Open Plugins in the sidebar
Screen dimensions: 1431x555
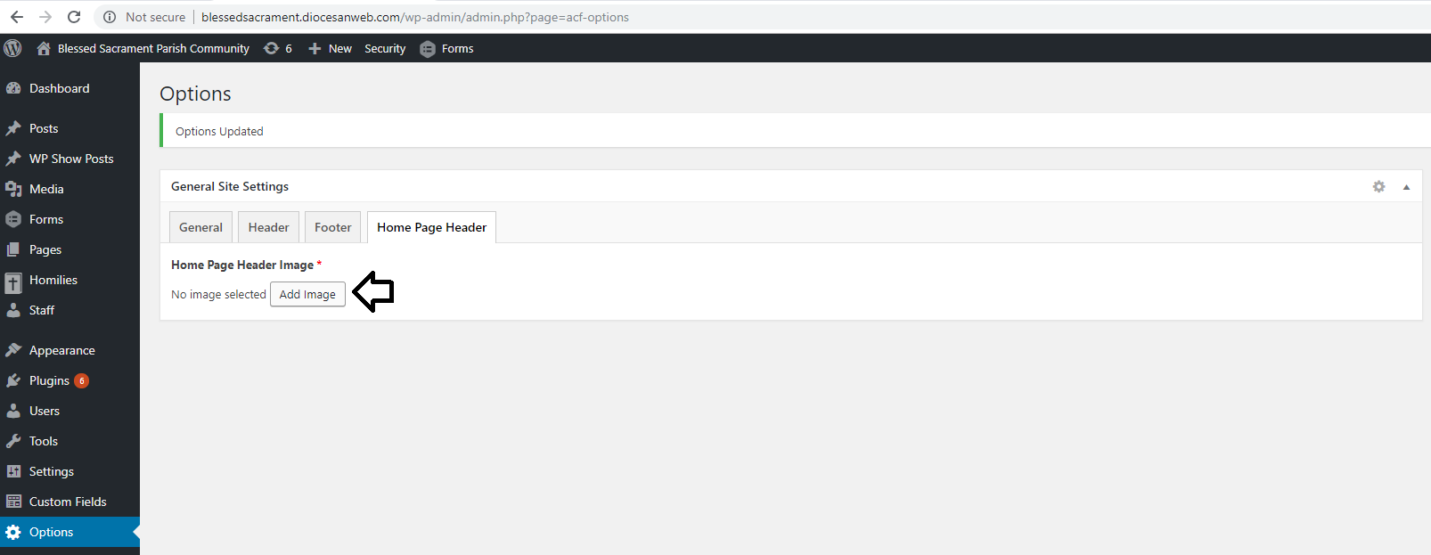click(x=49, y=380)
